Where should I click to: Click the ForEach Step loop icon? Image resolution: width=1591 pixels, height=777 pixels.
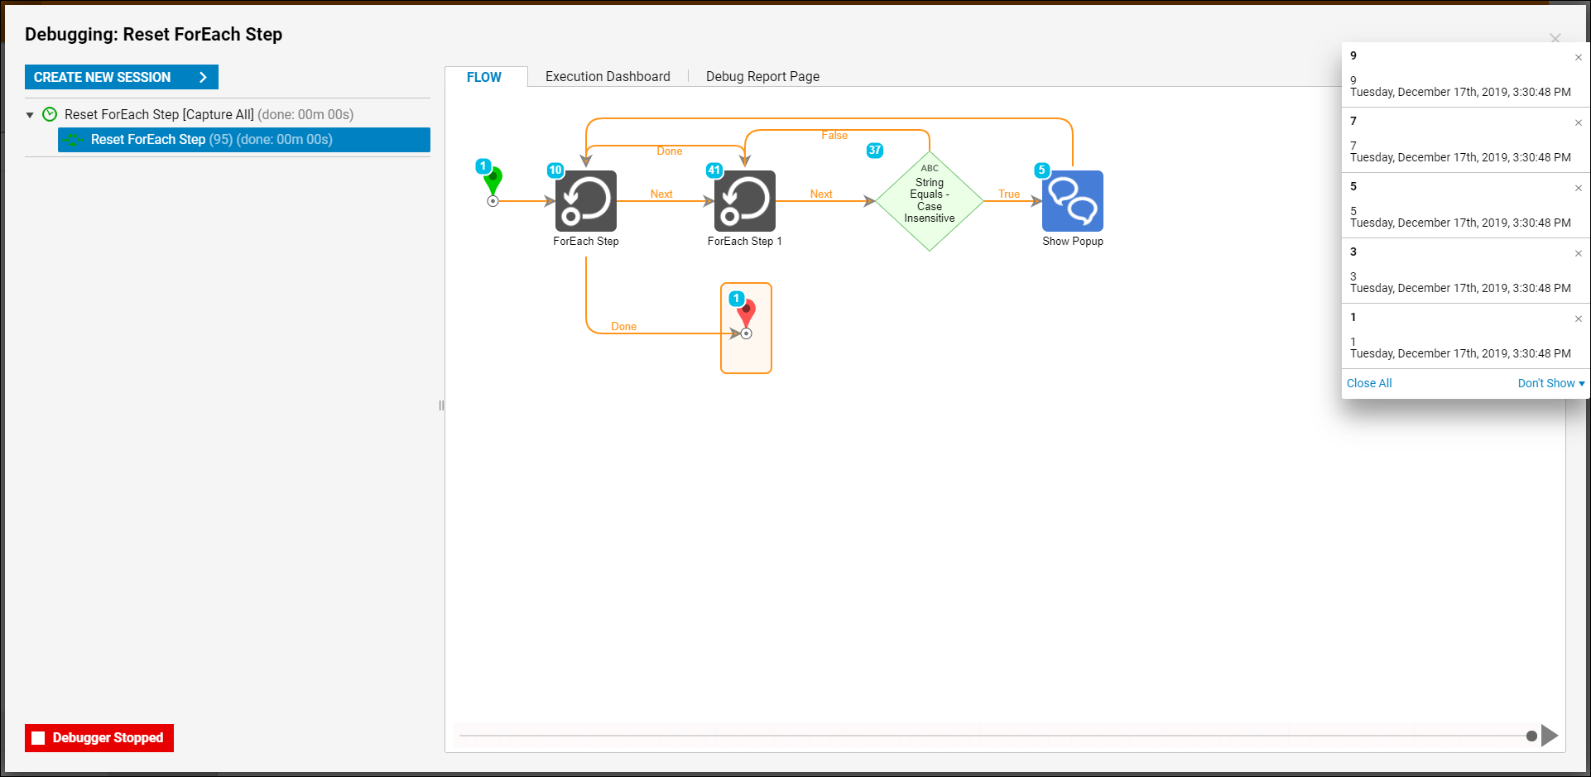coord(586,201)
